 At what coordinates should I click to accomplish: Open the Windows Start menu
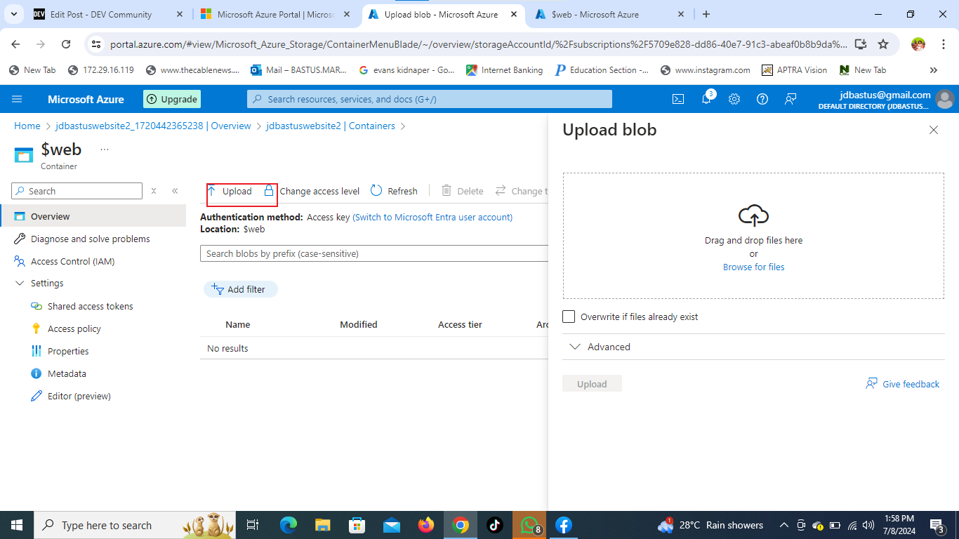point(17,525)
